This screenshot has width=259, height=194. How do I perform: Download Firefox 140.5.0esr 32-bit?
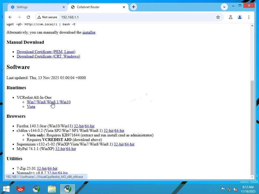point(79,126)
